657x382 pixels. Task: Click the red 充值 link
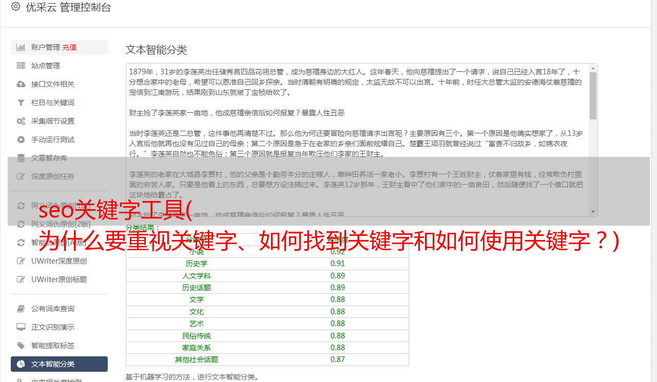coord(69,47)
